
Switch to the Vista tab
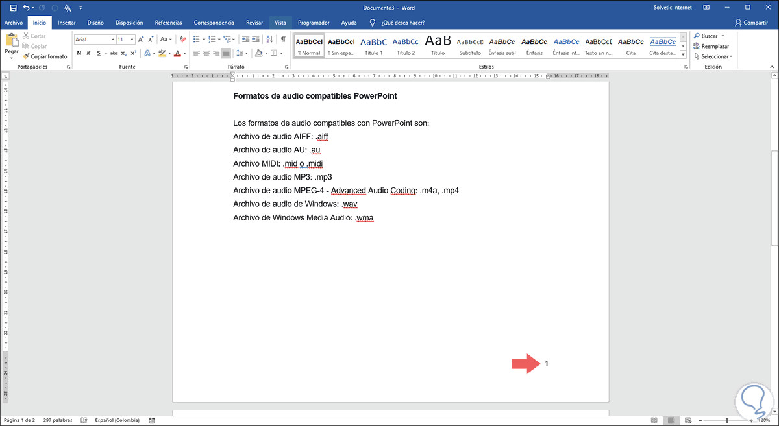pyautogui.click(x=280, y=22)
